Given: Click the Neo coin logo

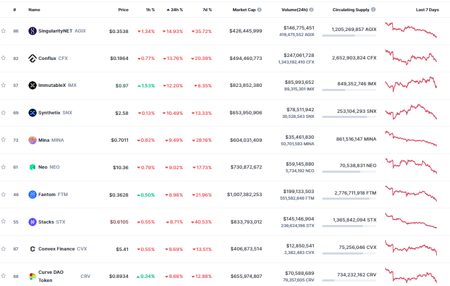Looking at the screenshot, I should (x=33, y=167).
